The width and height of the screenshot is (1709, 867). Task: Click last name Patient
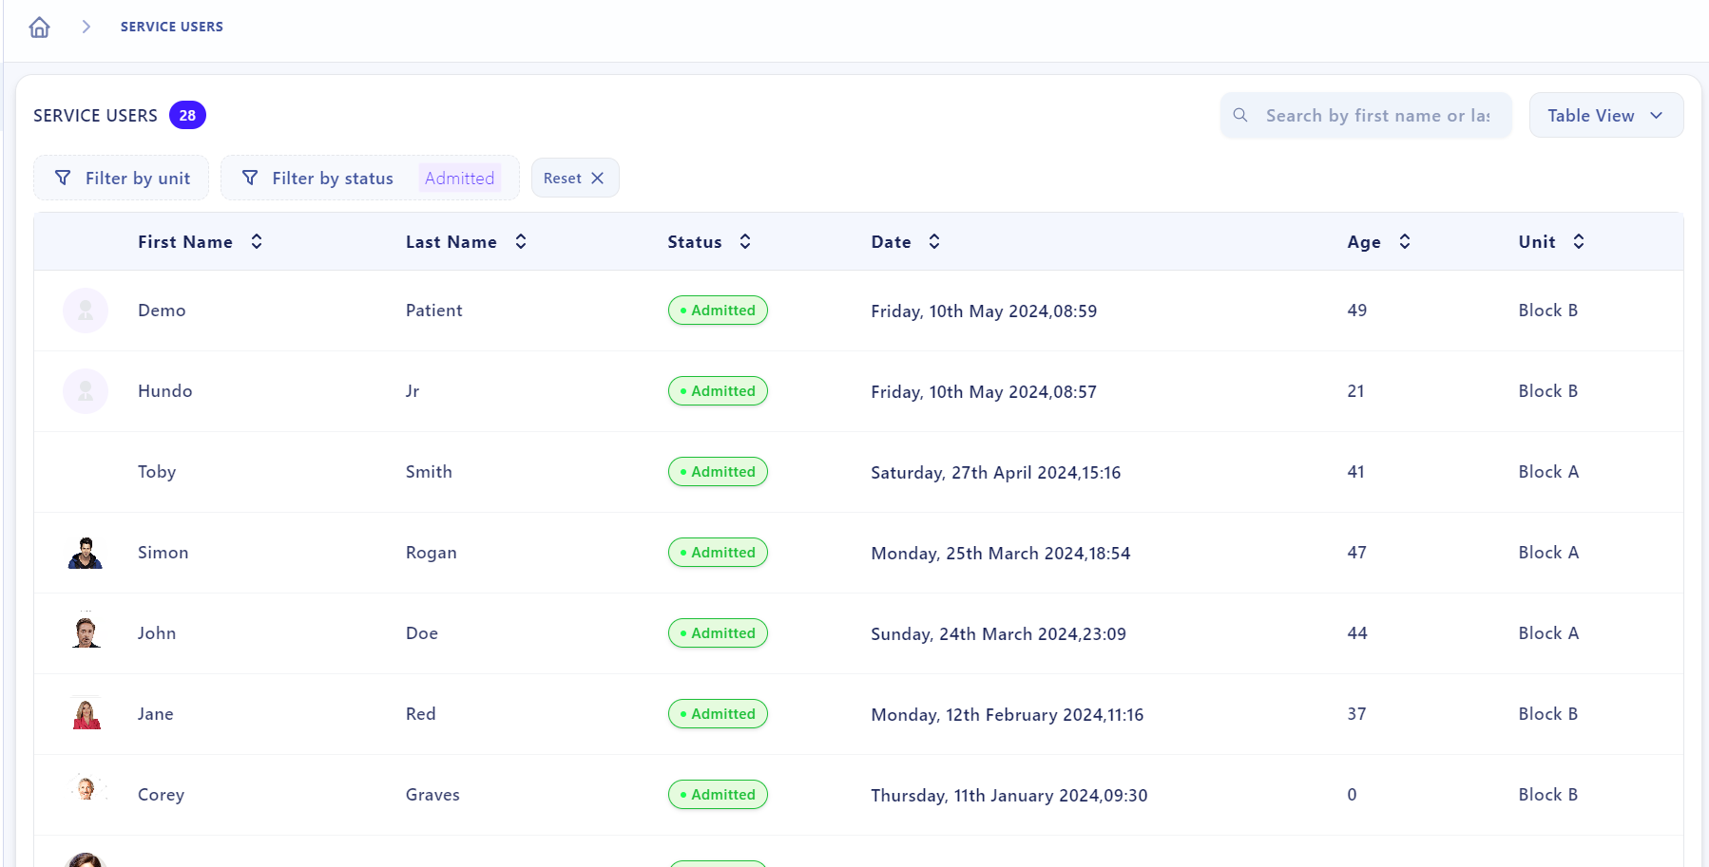point(434,311)
